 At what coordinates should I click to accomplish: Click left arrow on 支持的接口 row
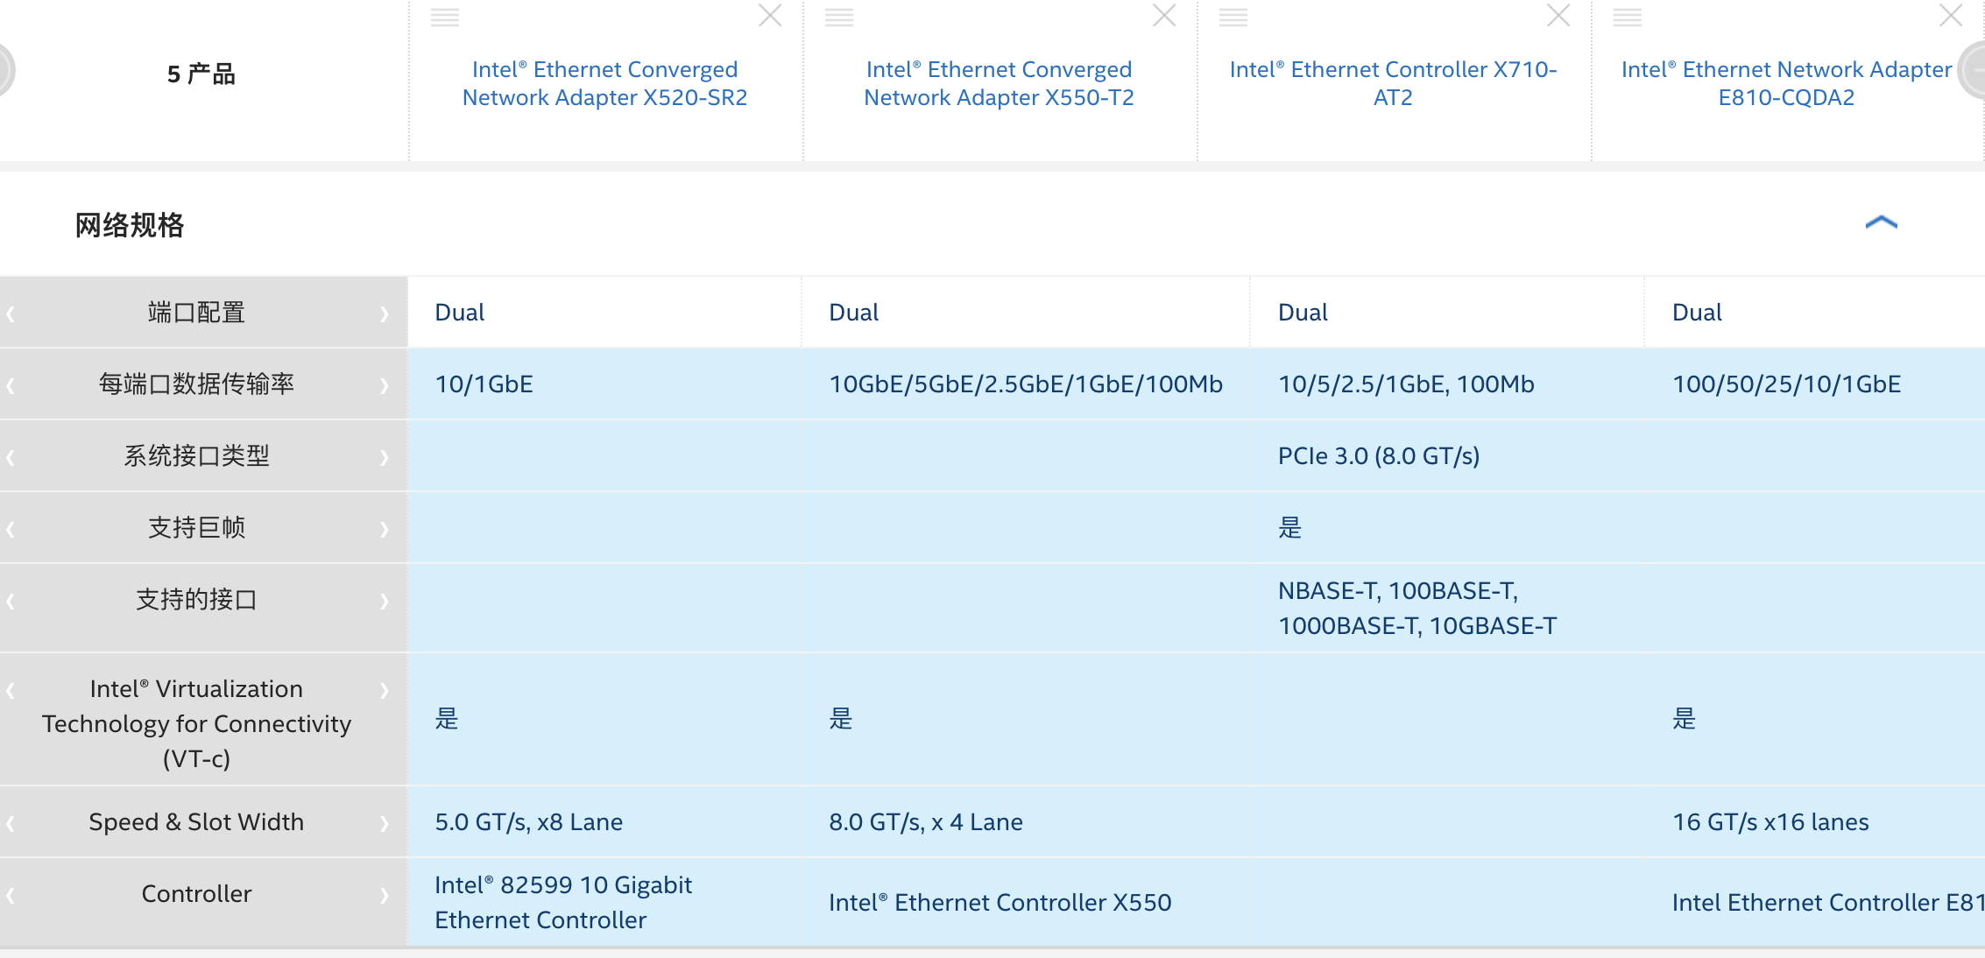pos(11,601)
